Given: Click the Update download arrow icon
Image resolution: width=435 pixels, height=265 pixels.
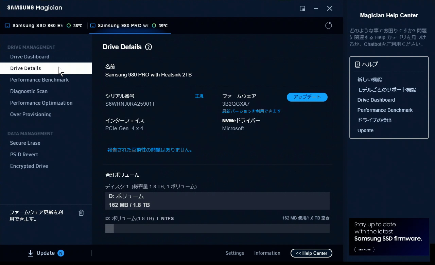Looking at the screenshot, I should point(31,253).
